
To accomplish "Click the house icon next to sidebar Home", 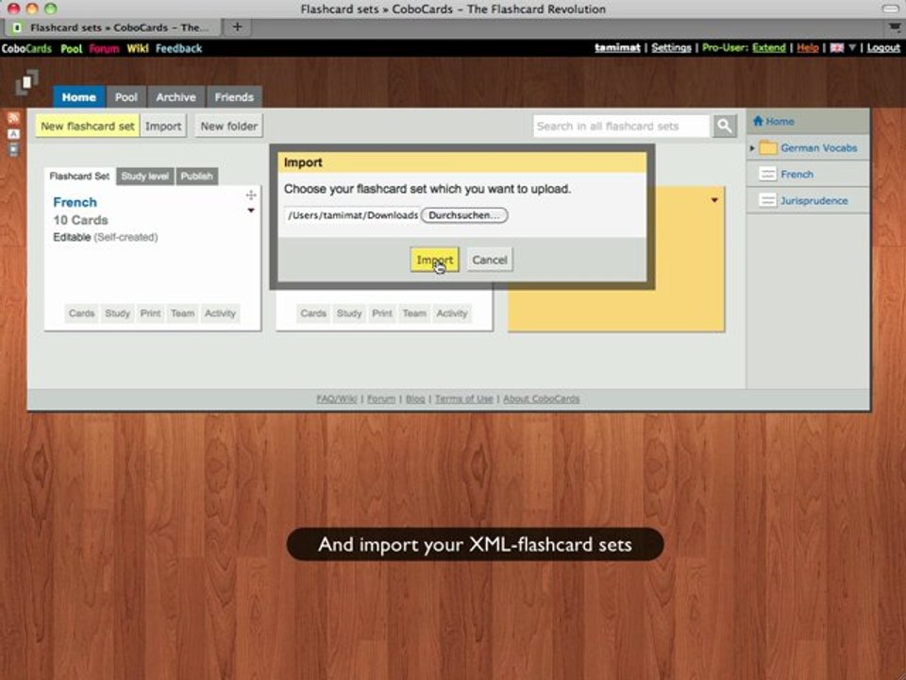I will (x=758, y=121).
